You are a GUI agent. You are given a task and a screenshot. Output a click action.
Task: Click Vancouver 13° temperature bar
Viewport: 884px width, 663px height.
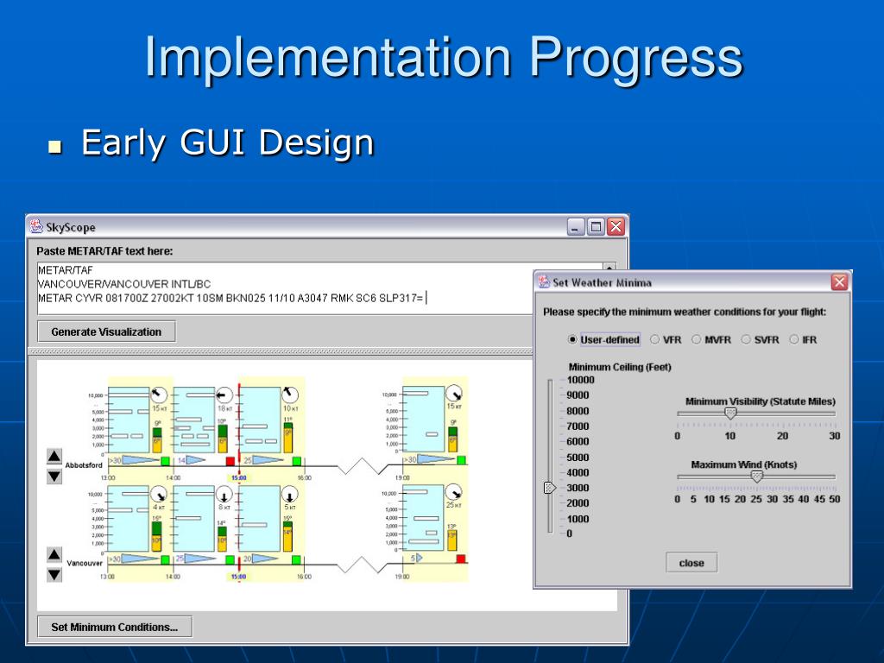452,539
